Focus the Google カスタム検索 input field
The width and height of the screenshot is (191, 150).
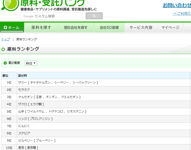pos(52,16)
